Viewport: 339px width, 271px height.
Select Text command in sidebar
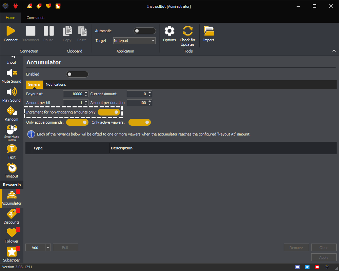click(12, 152)
